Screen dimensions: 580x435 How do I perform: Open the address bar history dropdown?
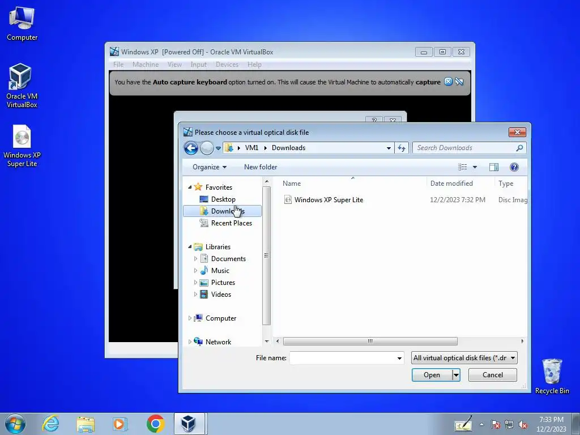[x=389, y=148]
